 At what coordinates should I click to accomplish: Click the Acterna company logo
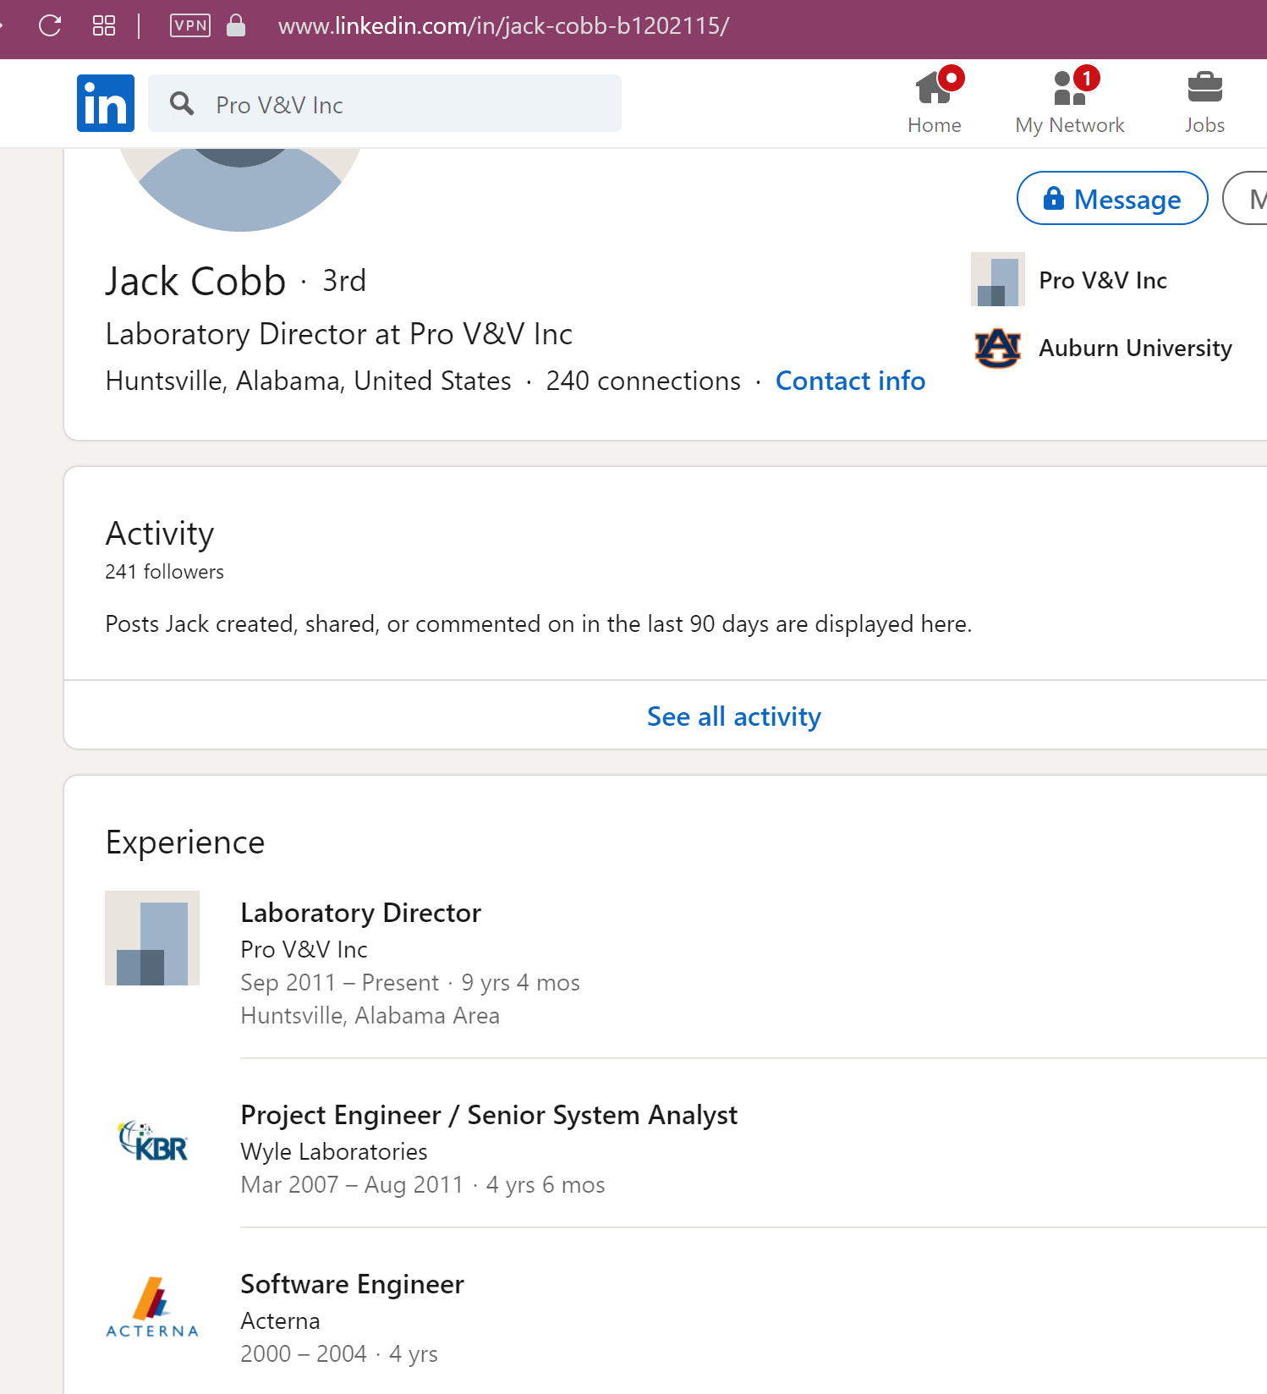tap(152, 1308)
